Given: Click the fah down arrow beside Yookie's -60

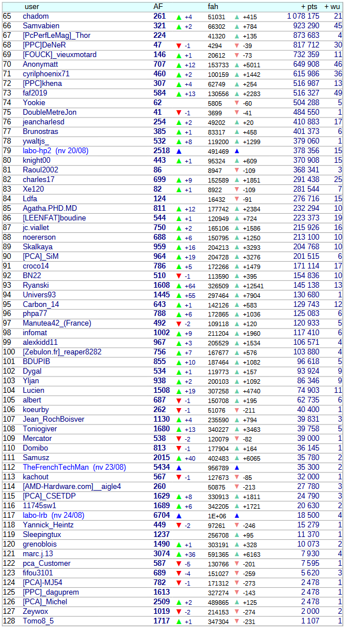Looking at the screenshot, I should tap(237, 103).
